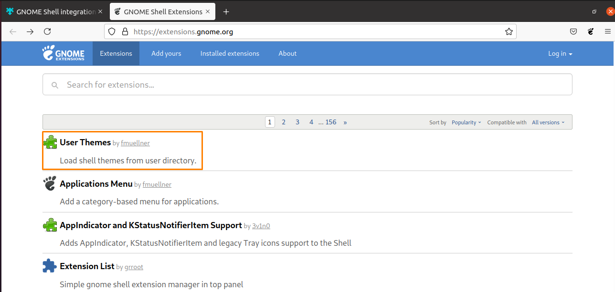The width and height of the screenshot is (615, 292).
Task: Click 'Add a category-based menu for applications.' text
Action: tap(139, 201)
